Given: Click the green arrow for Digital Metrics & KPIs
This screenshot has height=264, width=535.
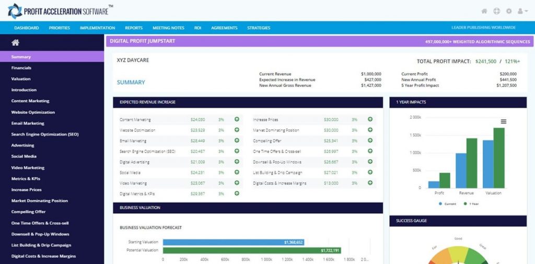Looking at the screenshot, I should tap(237, 193).
